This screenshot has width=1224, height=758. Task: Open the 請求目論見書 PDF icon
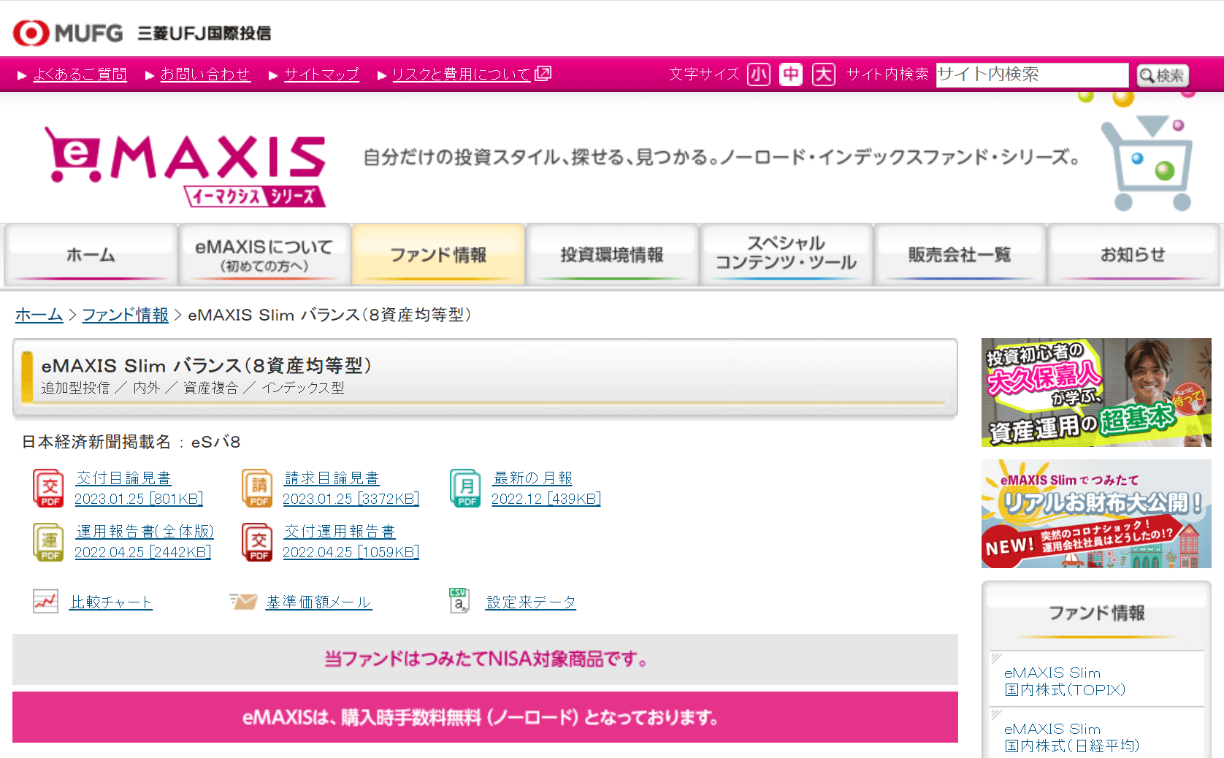click(x=257, y=489)
